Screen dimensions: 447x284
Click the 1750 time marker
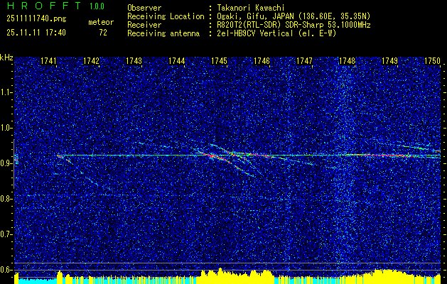[433, 61]
